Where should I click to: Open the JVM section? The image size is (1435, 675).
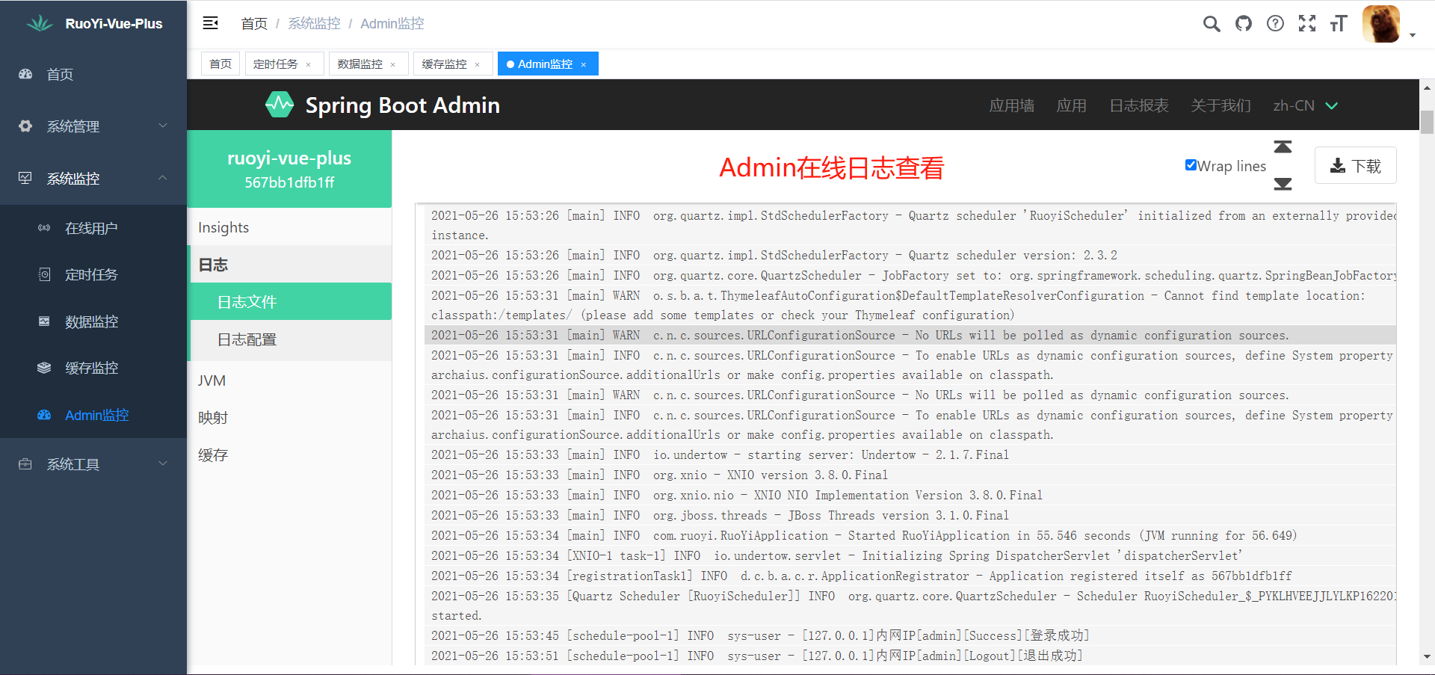tap(289, 380)
